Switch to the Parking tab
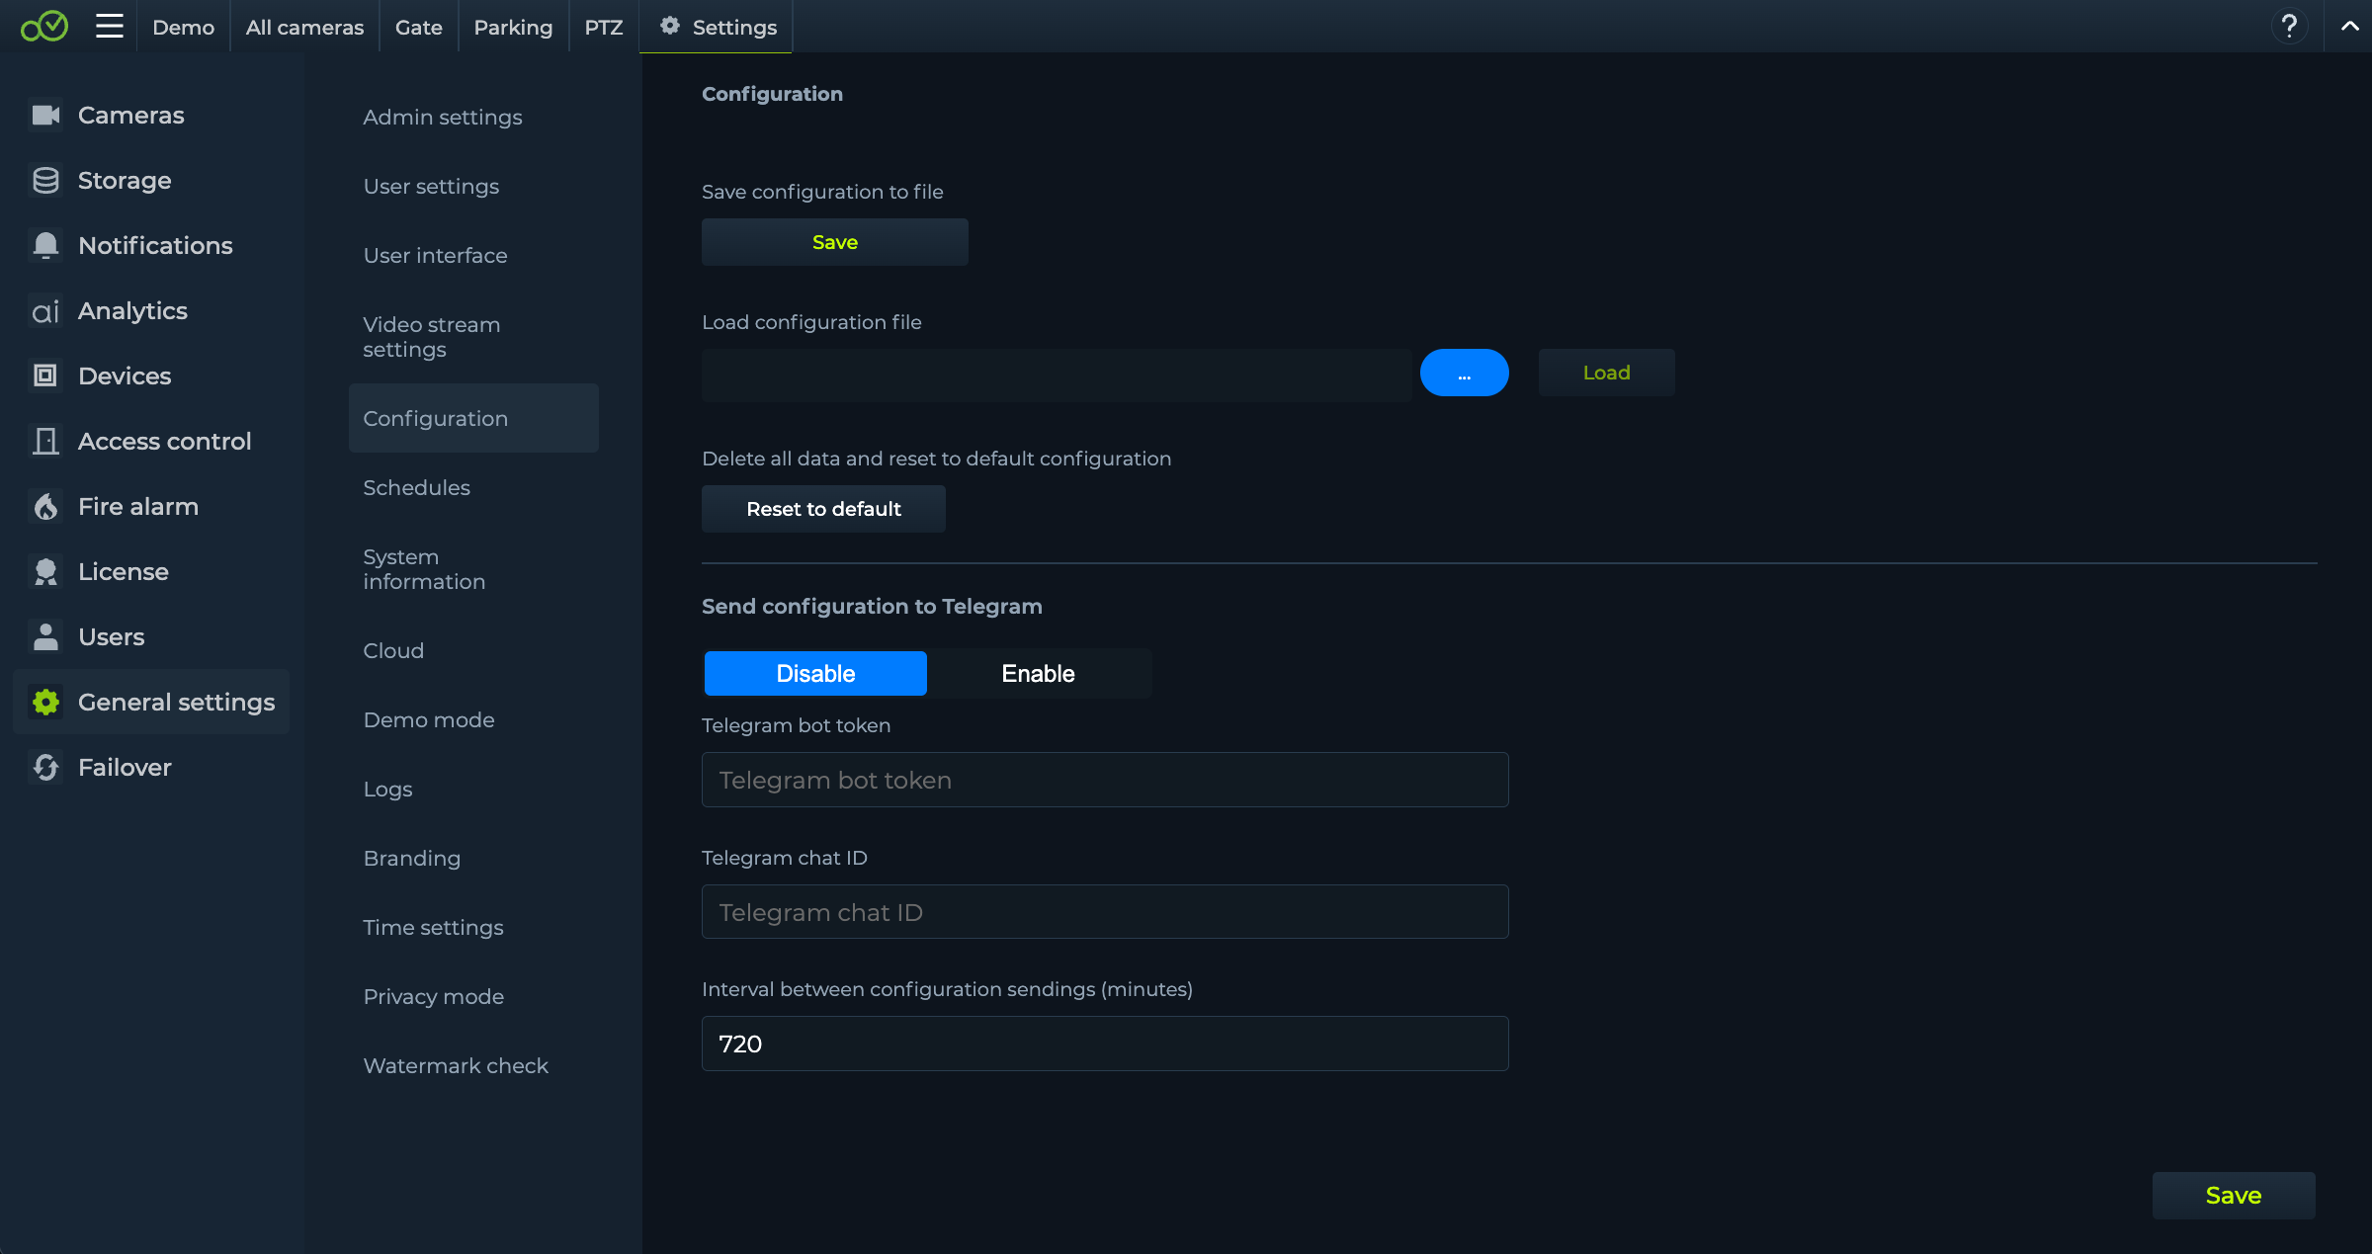The height and width of the screenshot is (1254, 2372). coord(513,28)
